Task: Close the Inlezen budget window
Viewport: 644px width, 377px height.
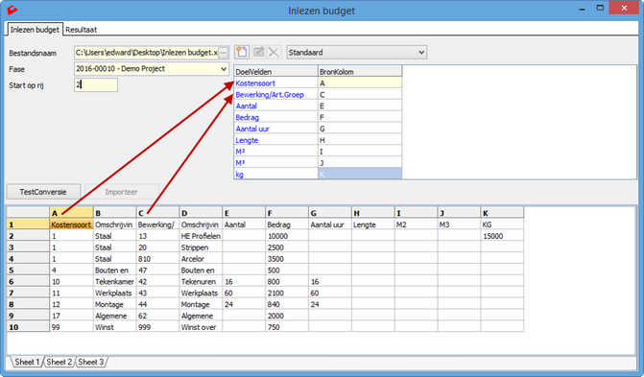Action: point(624,8)
